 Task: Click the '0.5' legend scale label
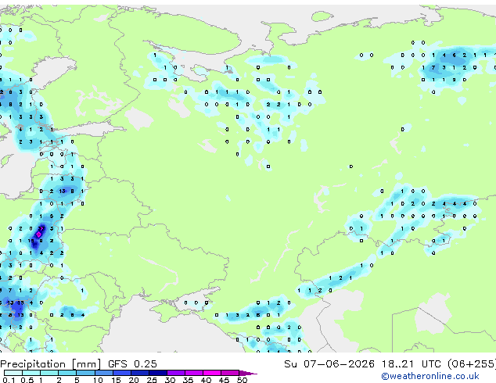[27, 380]
